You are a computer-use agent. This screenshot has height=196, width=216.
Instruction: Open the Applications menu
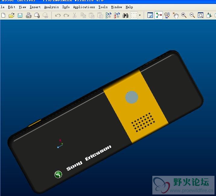84,7
